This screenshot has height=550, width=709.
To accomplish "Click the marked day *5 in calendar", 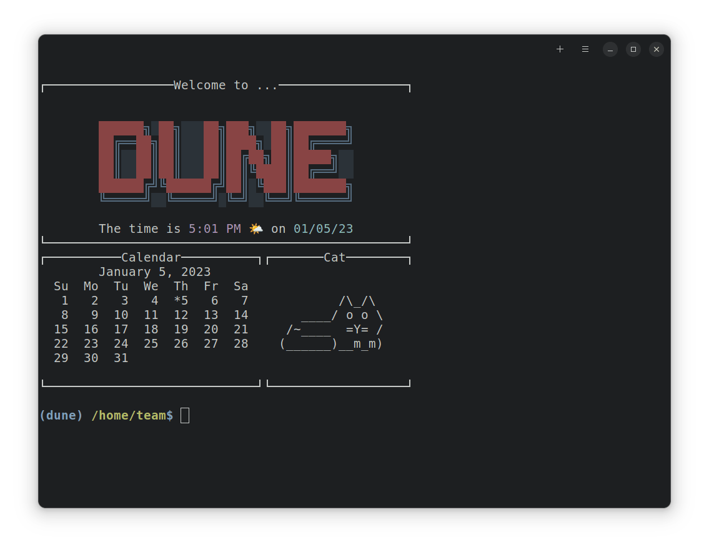I will coord(181,301).
